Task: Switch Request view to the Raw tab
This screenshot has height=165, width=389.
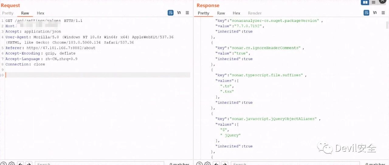Action: tap(25, 13)
